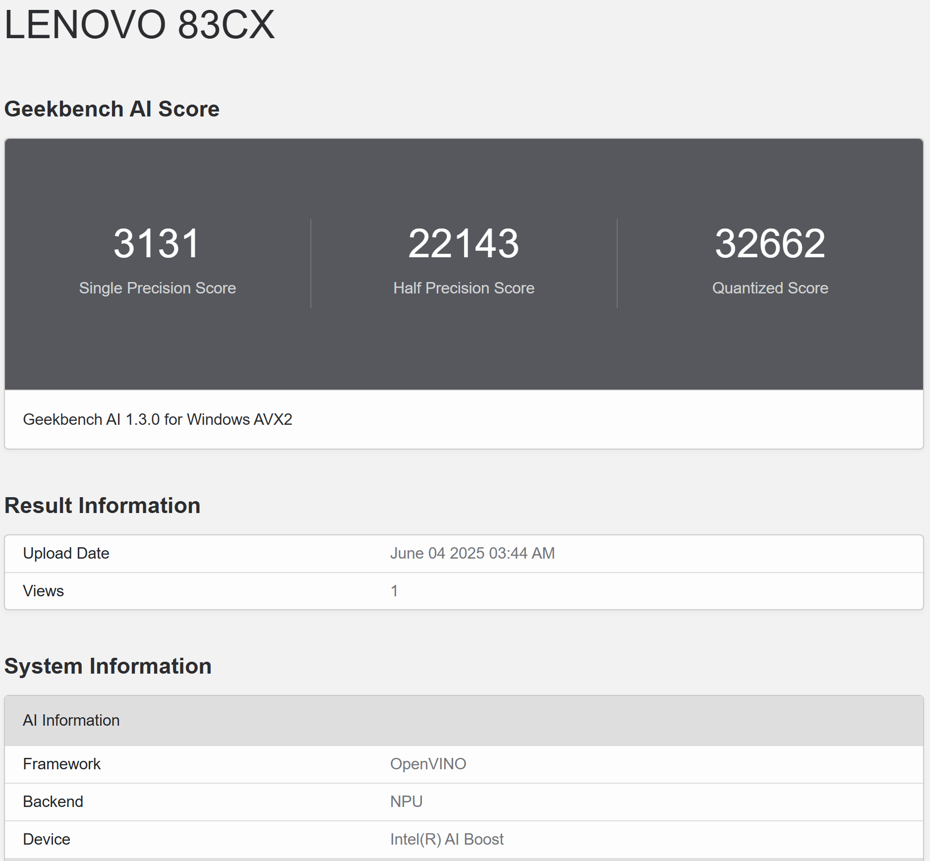The image size is (930, 861).
Task: Click the Quantized Score label
Action: [770, 288]
